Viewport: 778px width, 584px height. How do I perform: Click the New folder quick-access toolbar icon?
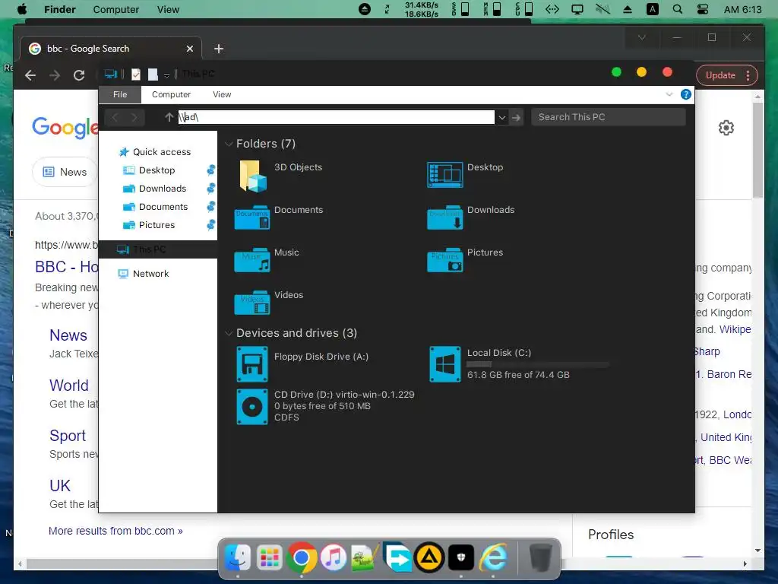click(153, 74)
